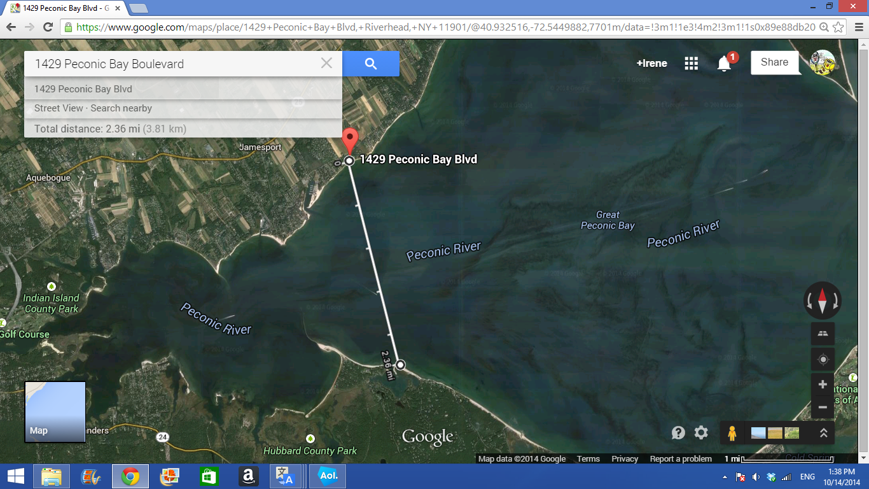869x489 pixels.
Task: Open the notifications bell
Action: tap(724, 64)
